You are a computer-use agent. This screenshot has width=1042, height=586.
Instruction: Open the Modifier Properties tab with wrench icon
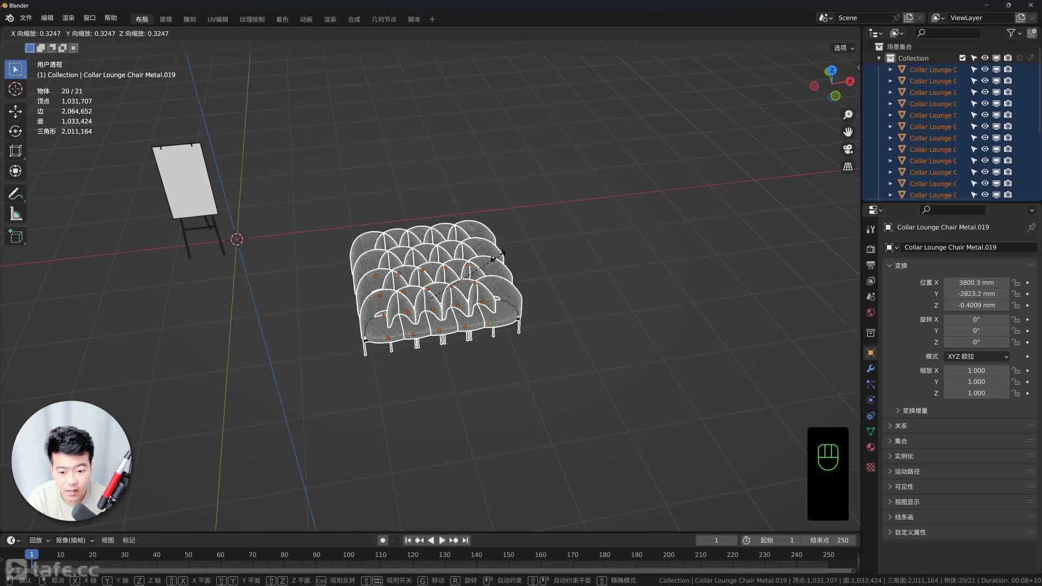click(871, 368)
